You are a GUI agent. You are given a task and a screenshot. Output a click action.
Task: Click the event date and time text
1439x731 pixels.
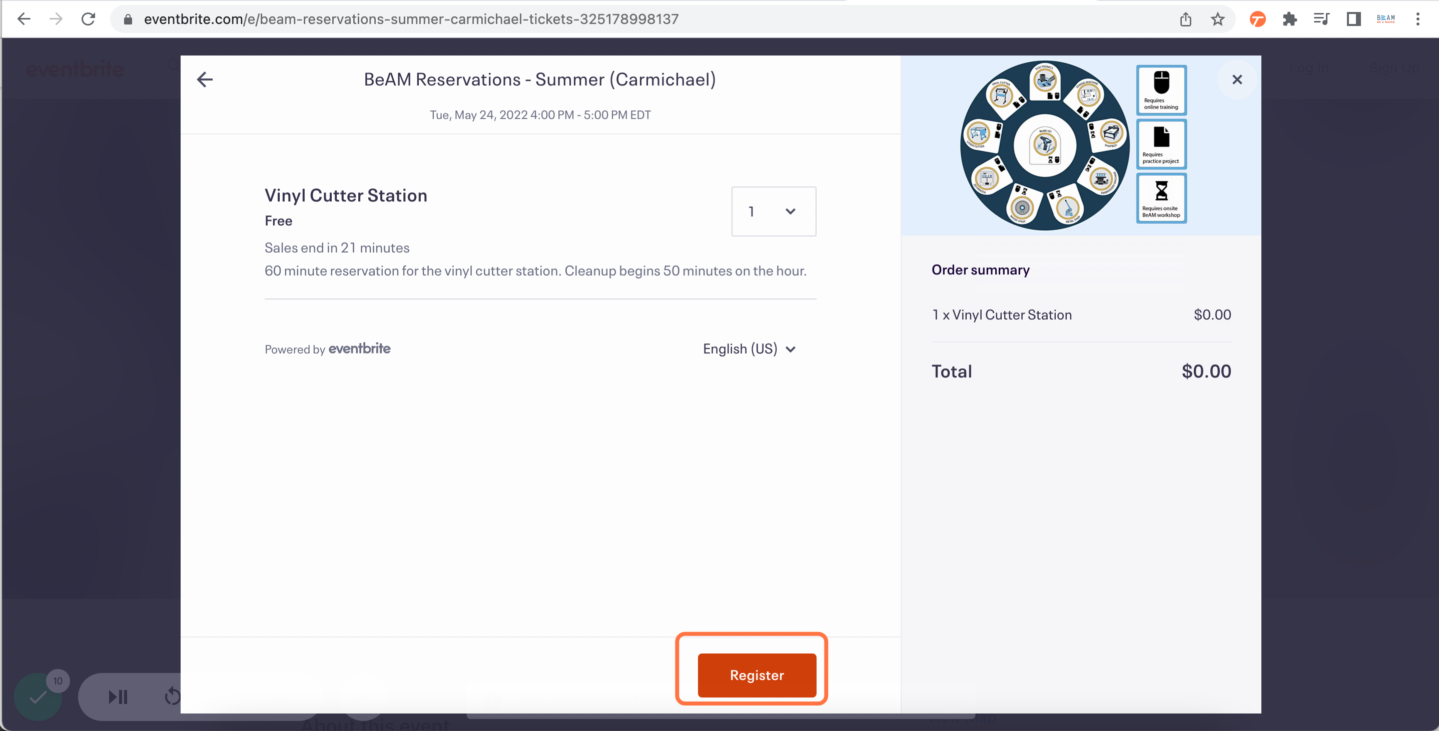coord(540,114)
